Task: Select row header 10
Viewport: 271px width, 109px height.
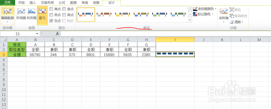Action: point(4,89)
